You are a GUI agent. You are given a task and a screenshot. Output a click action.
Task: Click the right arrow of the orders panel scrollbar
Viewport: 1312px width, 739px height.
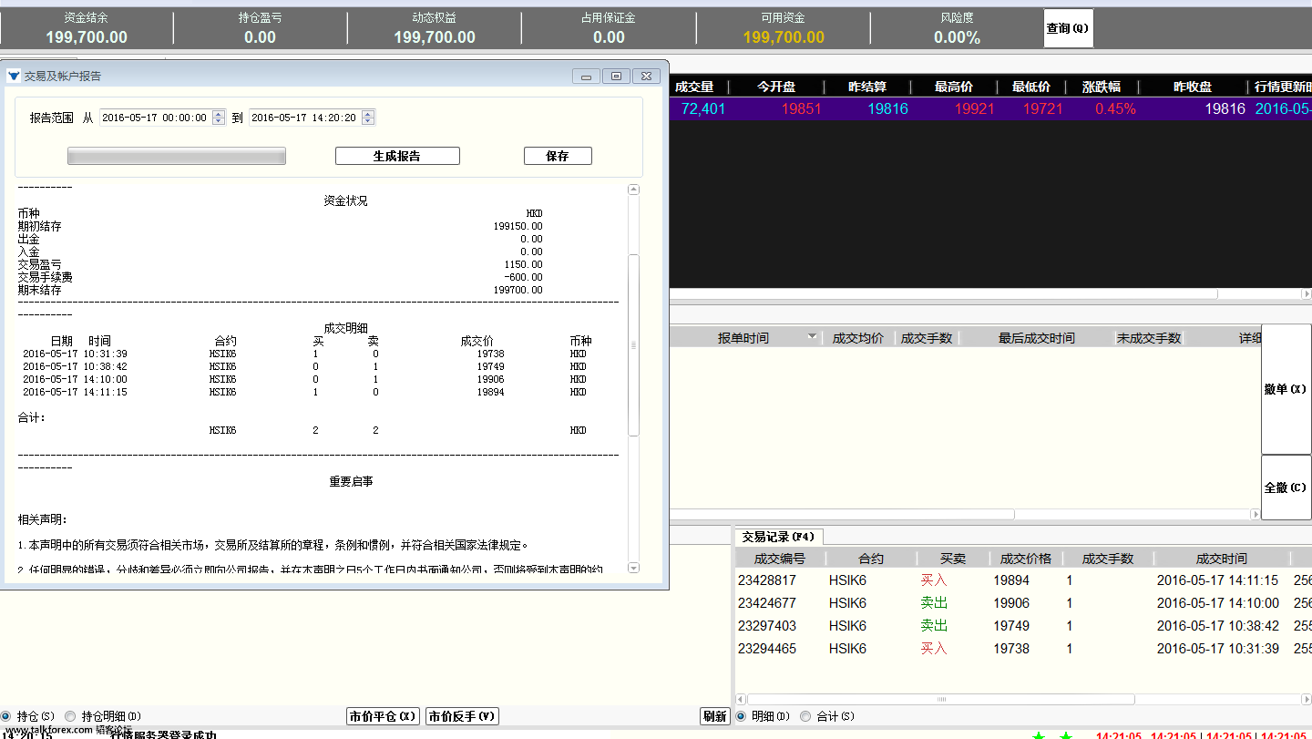1256,514
